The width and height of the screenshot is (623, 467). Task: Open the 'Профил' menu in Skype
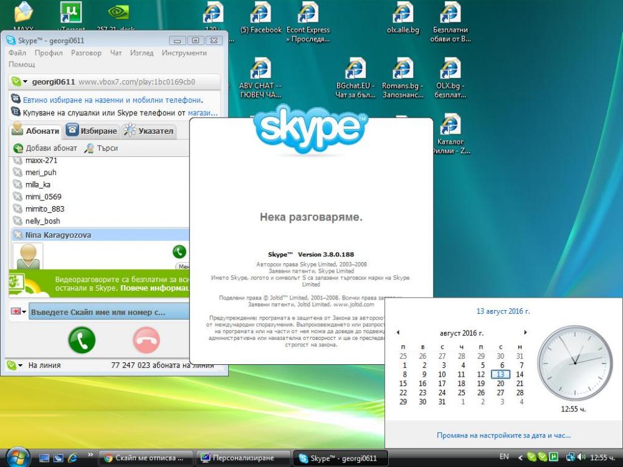click(49, 53)
